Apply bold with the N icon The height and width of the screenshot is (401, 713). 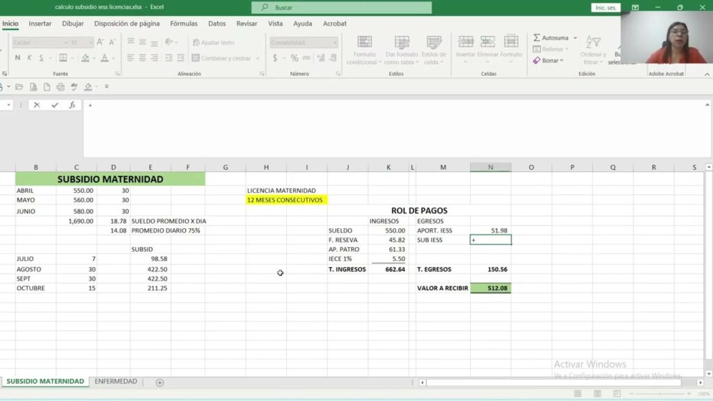tap(17, 58)
